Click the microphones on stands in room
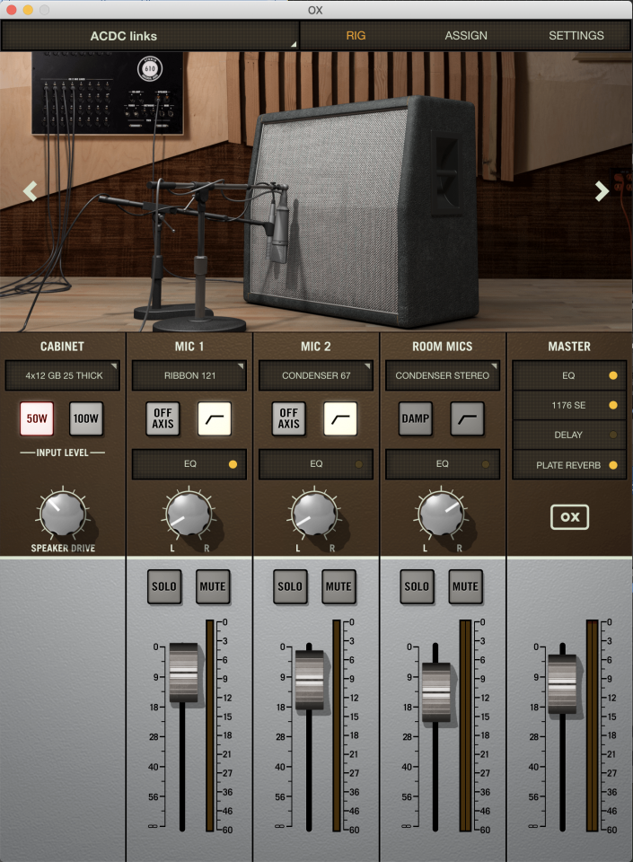 click(192, 256)
